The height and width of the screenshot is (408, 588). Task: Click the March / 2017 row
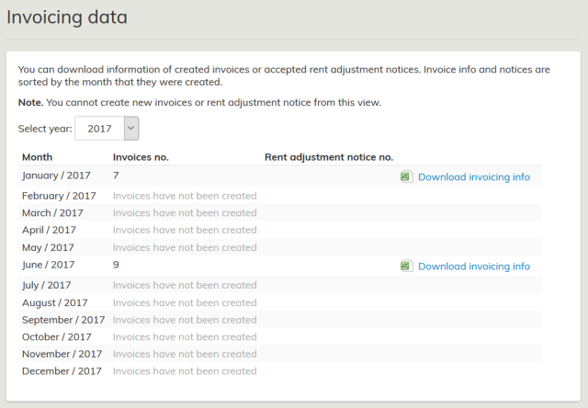click(x=51, y=213)
